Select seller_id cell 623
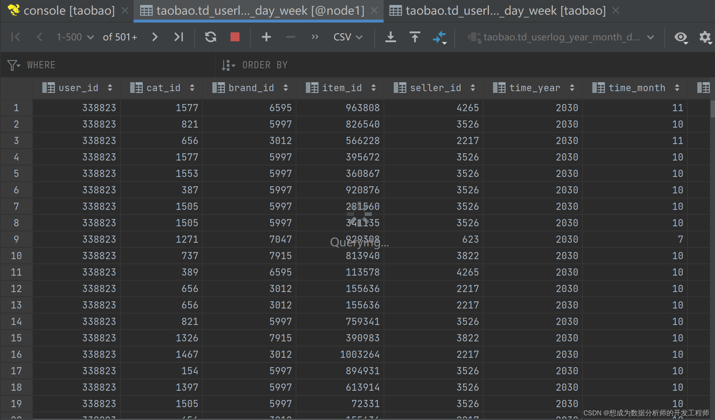This screenshot has width=715, height=420. coord(434,239)
